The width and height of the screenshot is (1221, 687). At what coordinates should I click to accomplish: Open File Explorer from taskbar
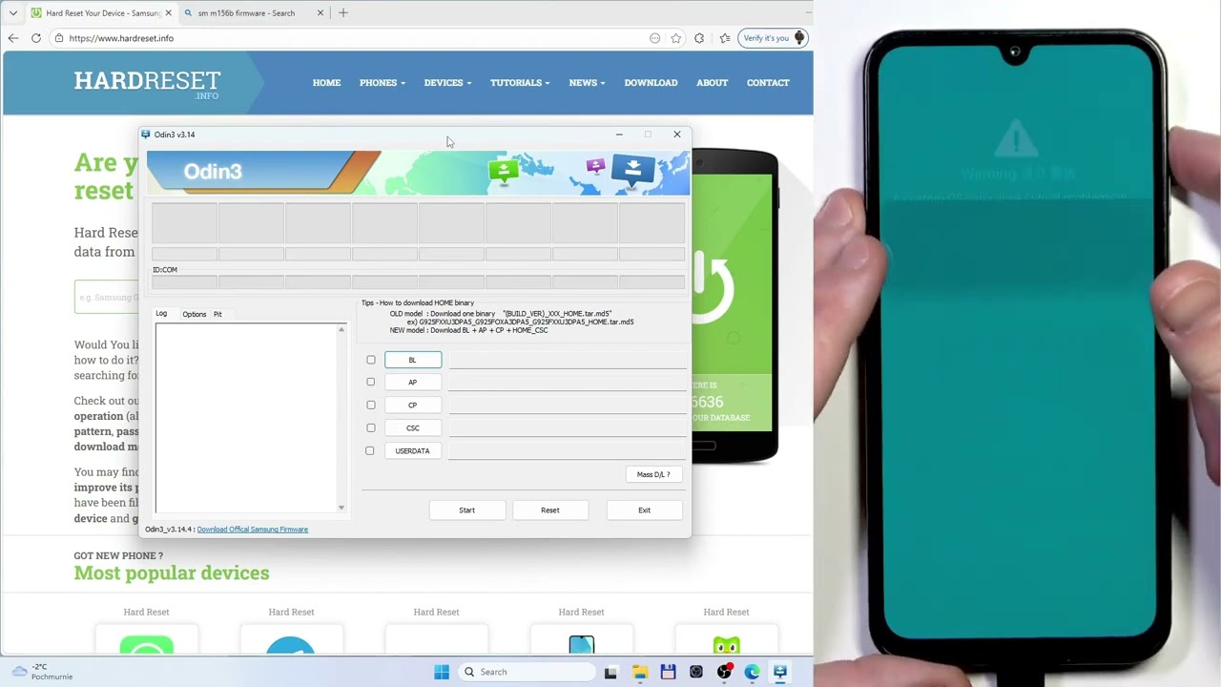(x=639, y=672)
